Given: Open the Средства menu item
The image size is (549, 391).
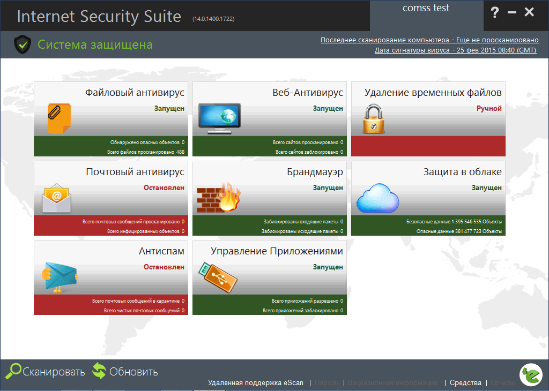Looking at the screenshot, I should (465, 383).
